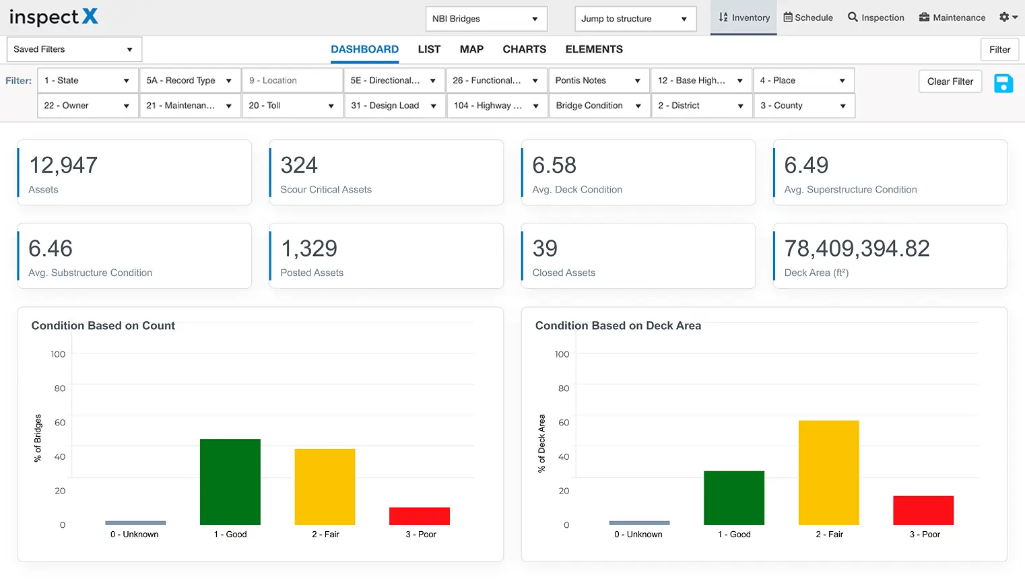Click the % of Deck Area axis label
This screenshot has height=583, width=1025.
click(x=541, y=444)
